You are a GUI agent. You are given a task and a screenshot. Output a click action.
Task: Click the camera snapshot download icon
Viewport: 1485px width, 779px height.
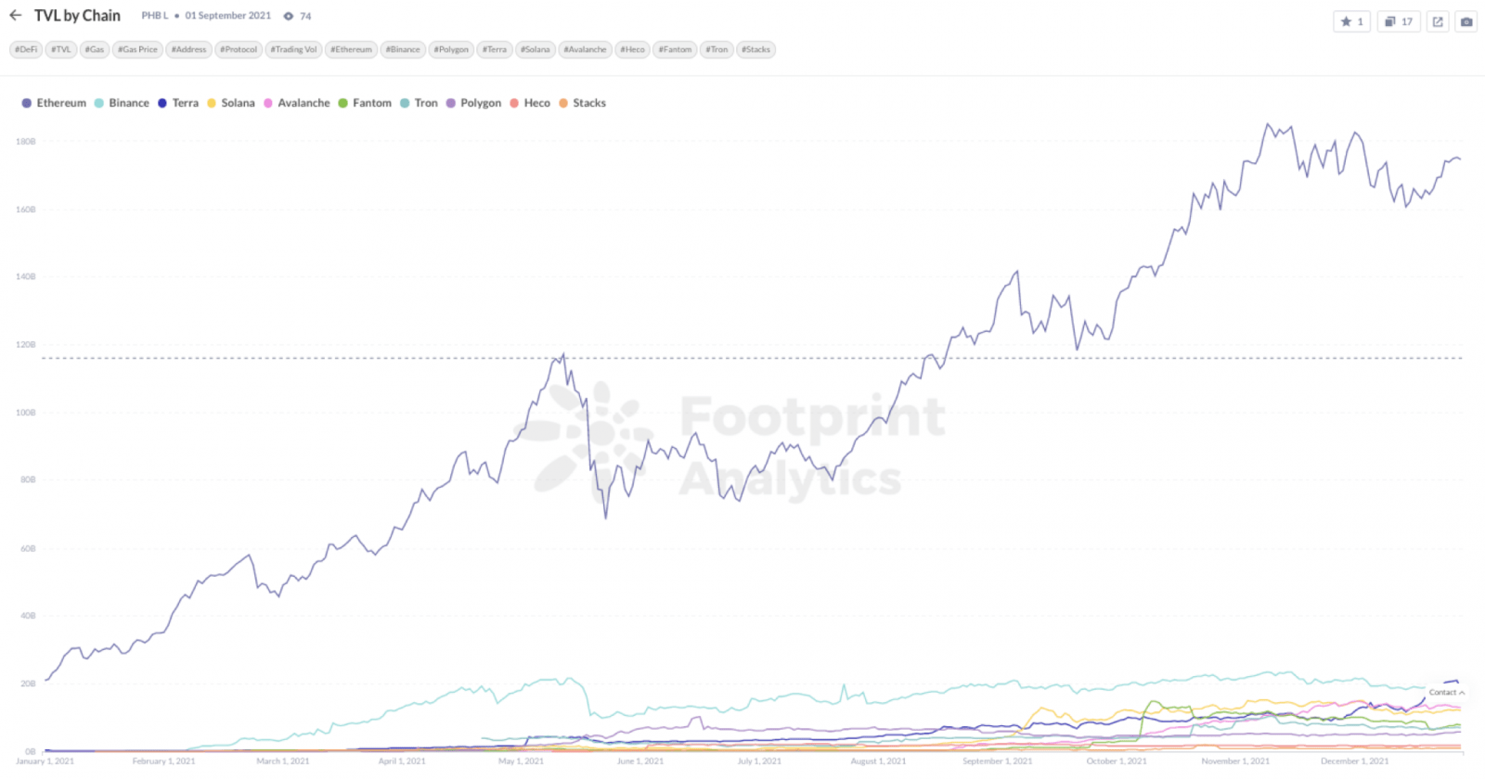click(x=1466, y=21)
